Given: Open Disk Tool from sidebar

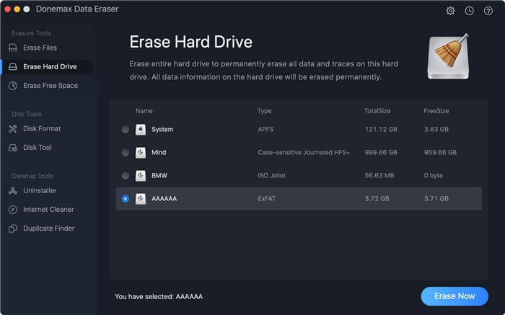Looking at the screenshot, I should tap(38, 148).
